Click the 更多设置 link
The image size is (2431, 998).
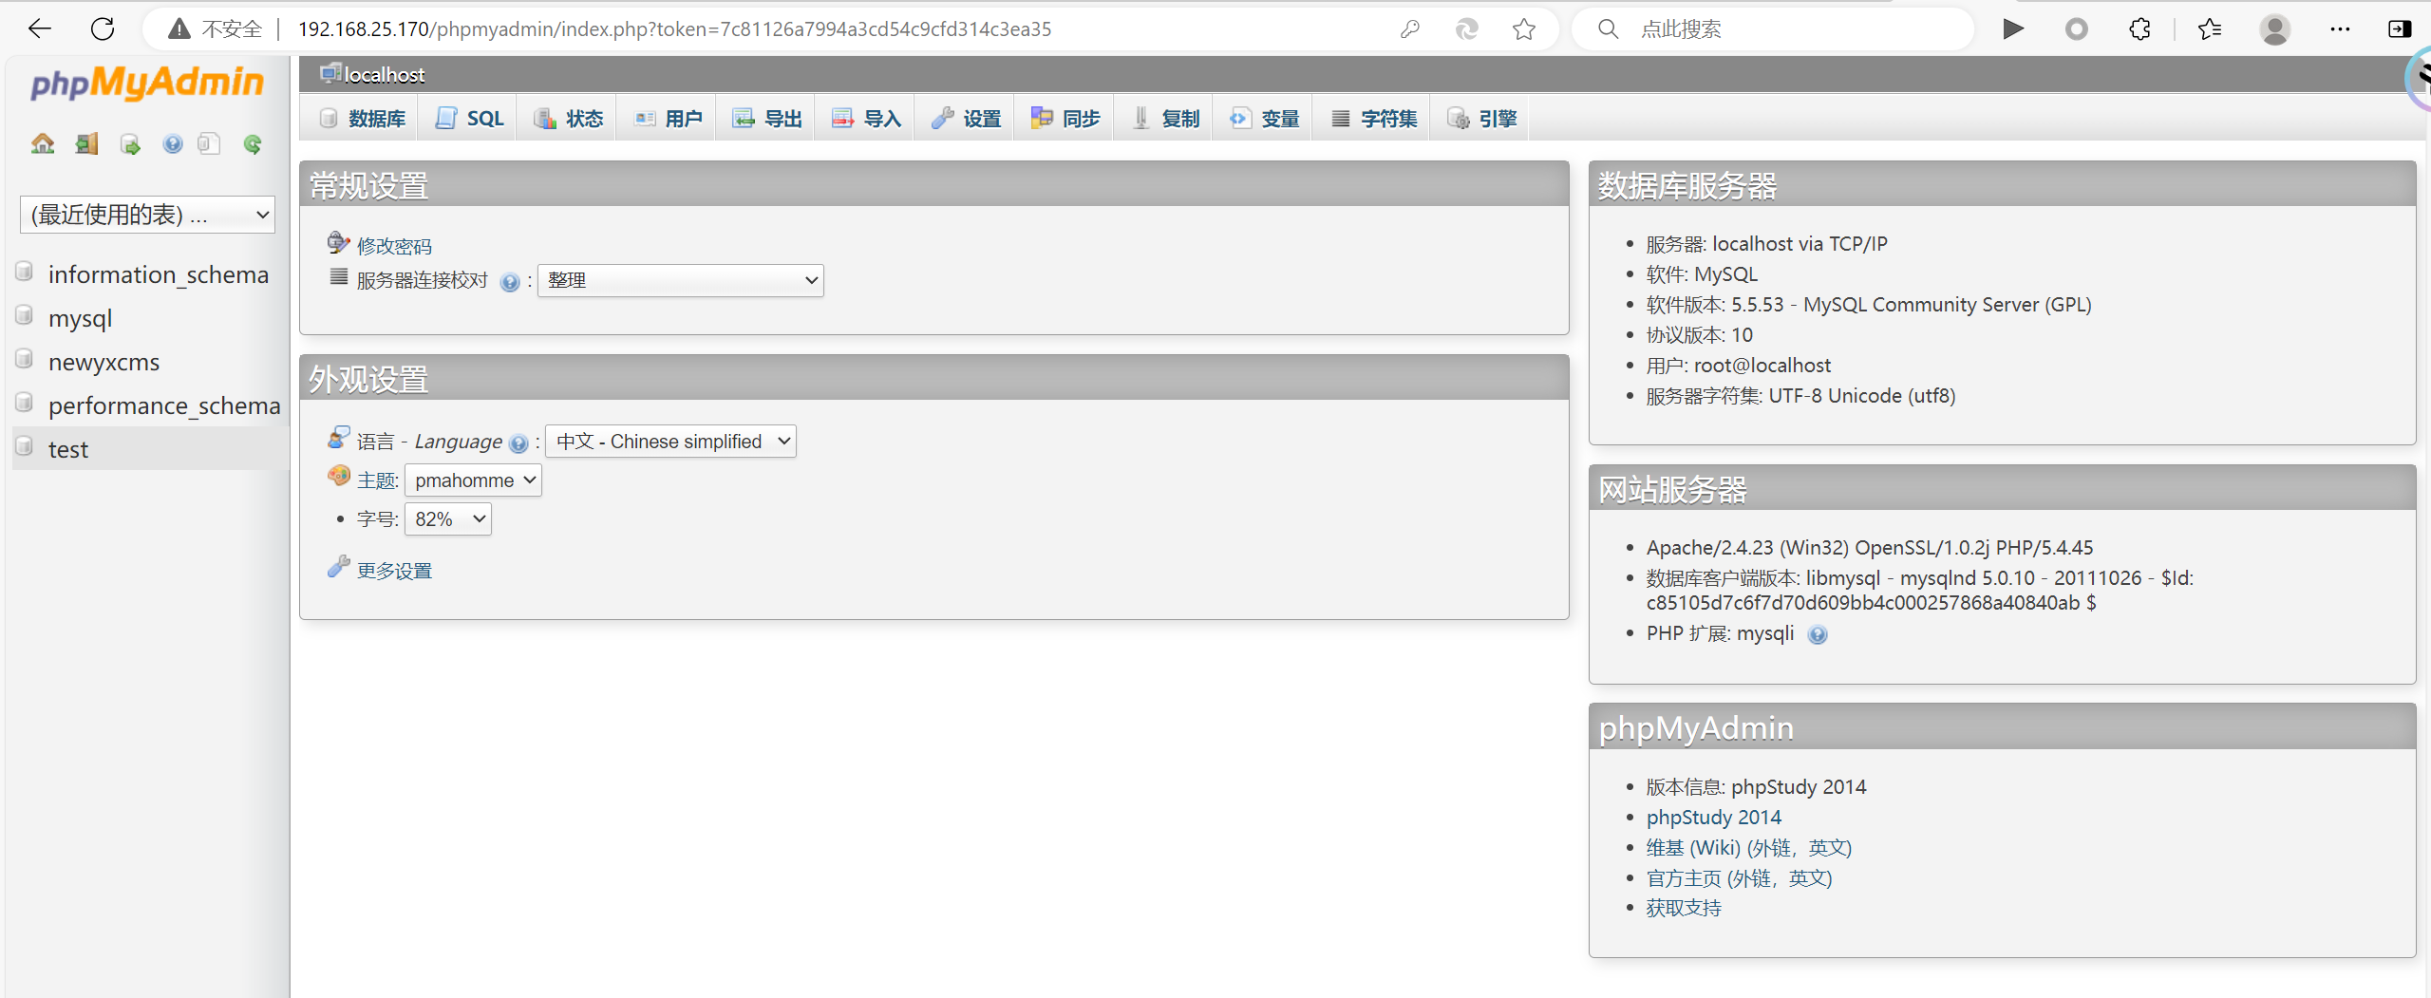click(x=394, y=572)
